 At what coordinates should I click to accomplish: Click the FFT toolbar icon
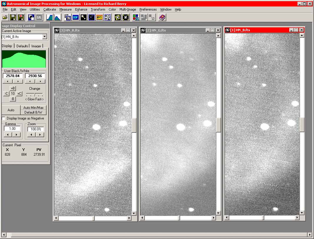(99, 17)
